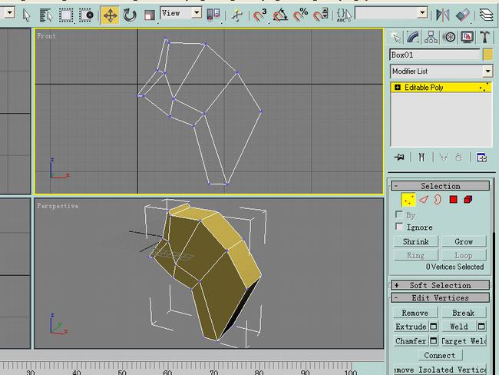Open Configure Modifier Sets icon

click(481, 157)
